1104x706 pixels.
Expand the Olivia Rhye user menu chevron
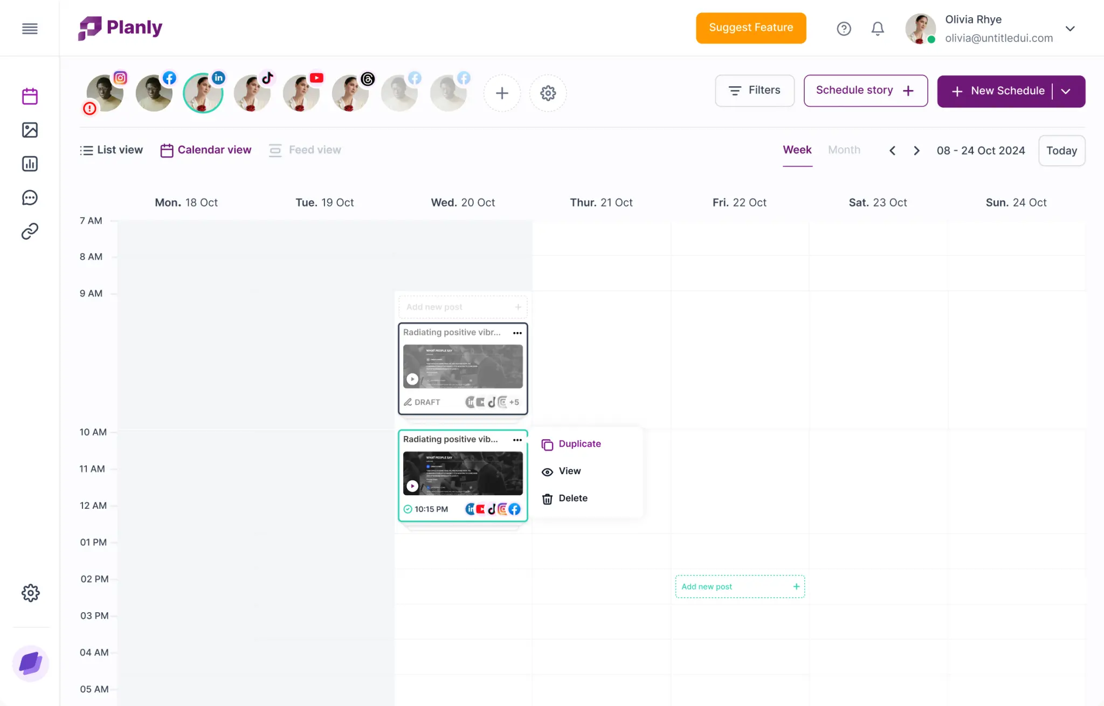pos(1070,29)
